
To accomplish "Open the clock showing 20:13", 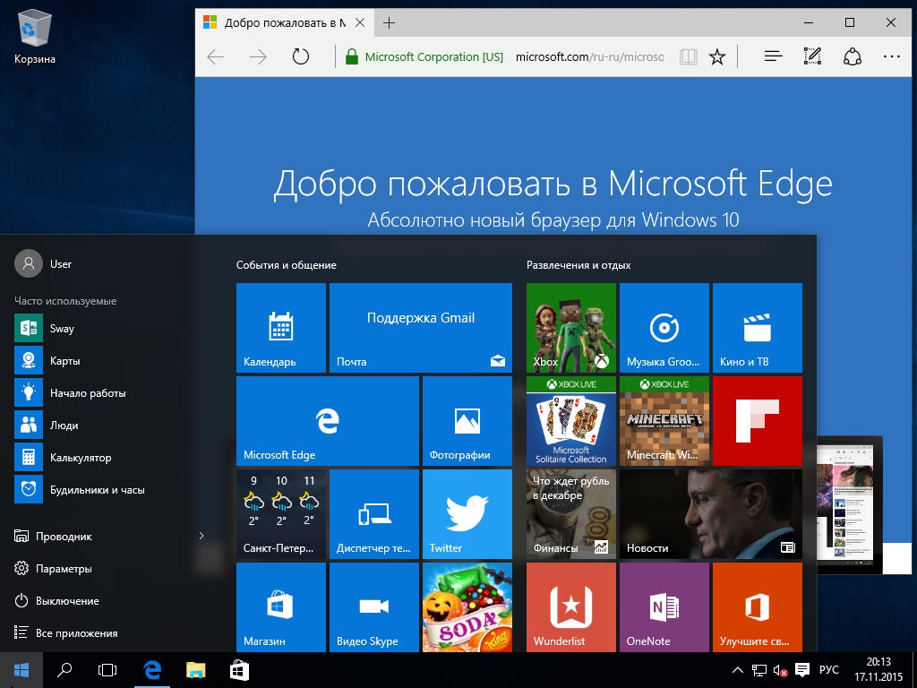I will coord(878,670).
